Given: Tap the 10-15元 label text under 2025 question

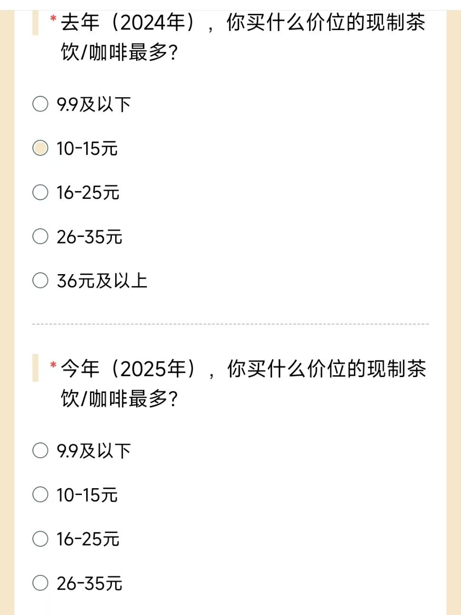Looking at the screenshot, I should pyautogui.click(x=87, y=495).
